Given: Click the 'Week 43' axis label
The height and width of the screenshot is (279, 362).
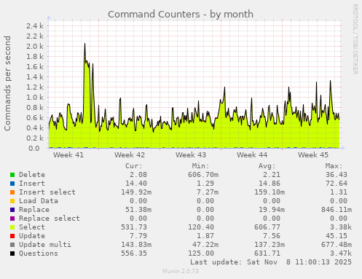Looking at the screenshot, I should click(x=191, y=155).
